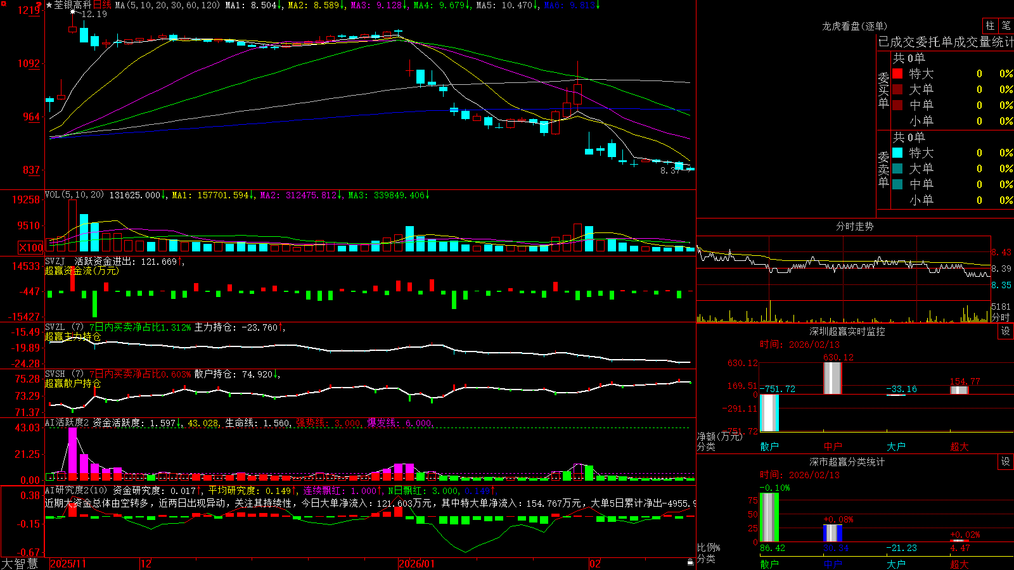Click the dark red 大单 swatch under 委买单

[897, 89]
